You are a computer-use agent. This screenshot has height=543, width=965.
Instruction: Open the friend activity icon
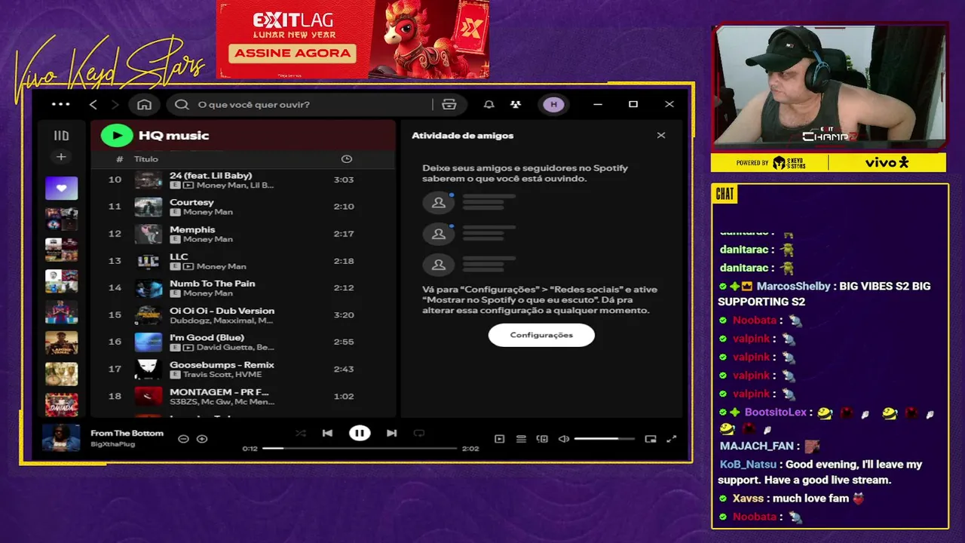tap(516, 104)
